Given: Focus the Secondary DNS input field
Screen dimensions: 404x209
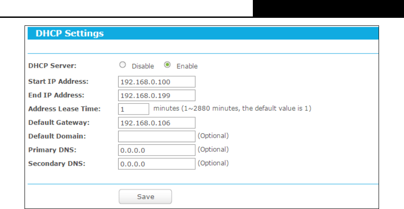Looking at the screenshot, I should [x=157, y=164].
